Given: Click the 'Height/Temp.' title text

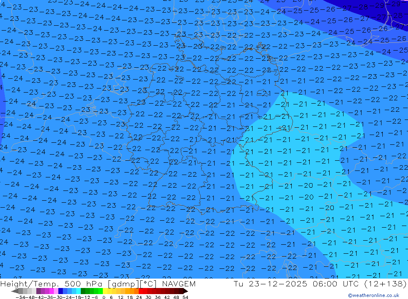Looking at the screenshot, I should pos(29,284).
